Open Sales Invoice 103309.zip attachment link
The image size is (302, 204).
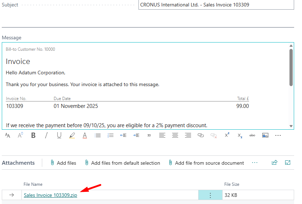tap(50, 195)
